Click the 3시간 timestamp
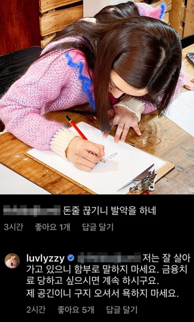Image resolution: width=194 pixels, height=322 pixels. [14, 227]
